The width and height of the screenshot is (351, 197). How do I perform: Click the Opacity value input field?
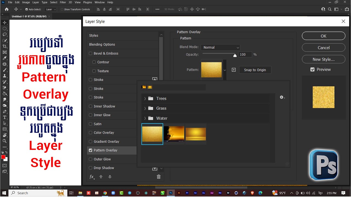click(245, 54)
